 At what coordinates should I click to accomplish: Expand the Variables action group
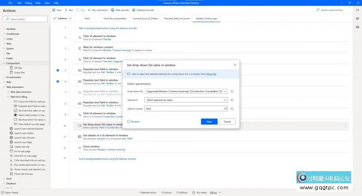click(11, 29)
